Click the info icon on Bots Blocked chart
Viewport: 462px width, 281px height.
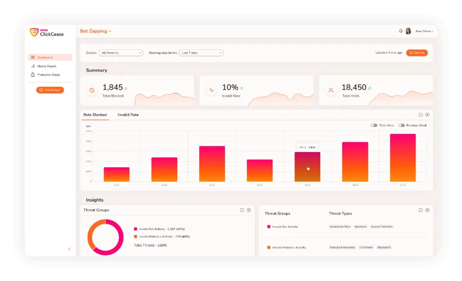(420, 115)
